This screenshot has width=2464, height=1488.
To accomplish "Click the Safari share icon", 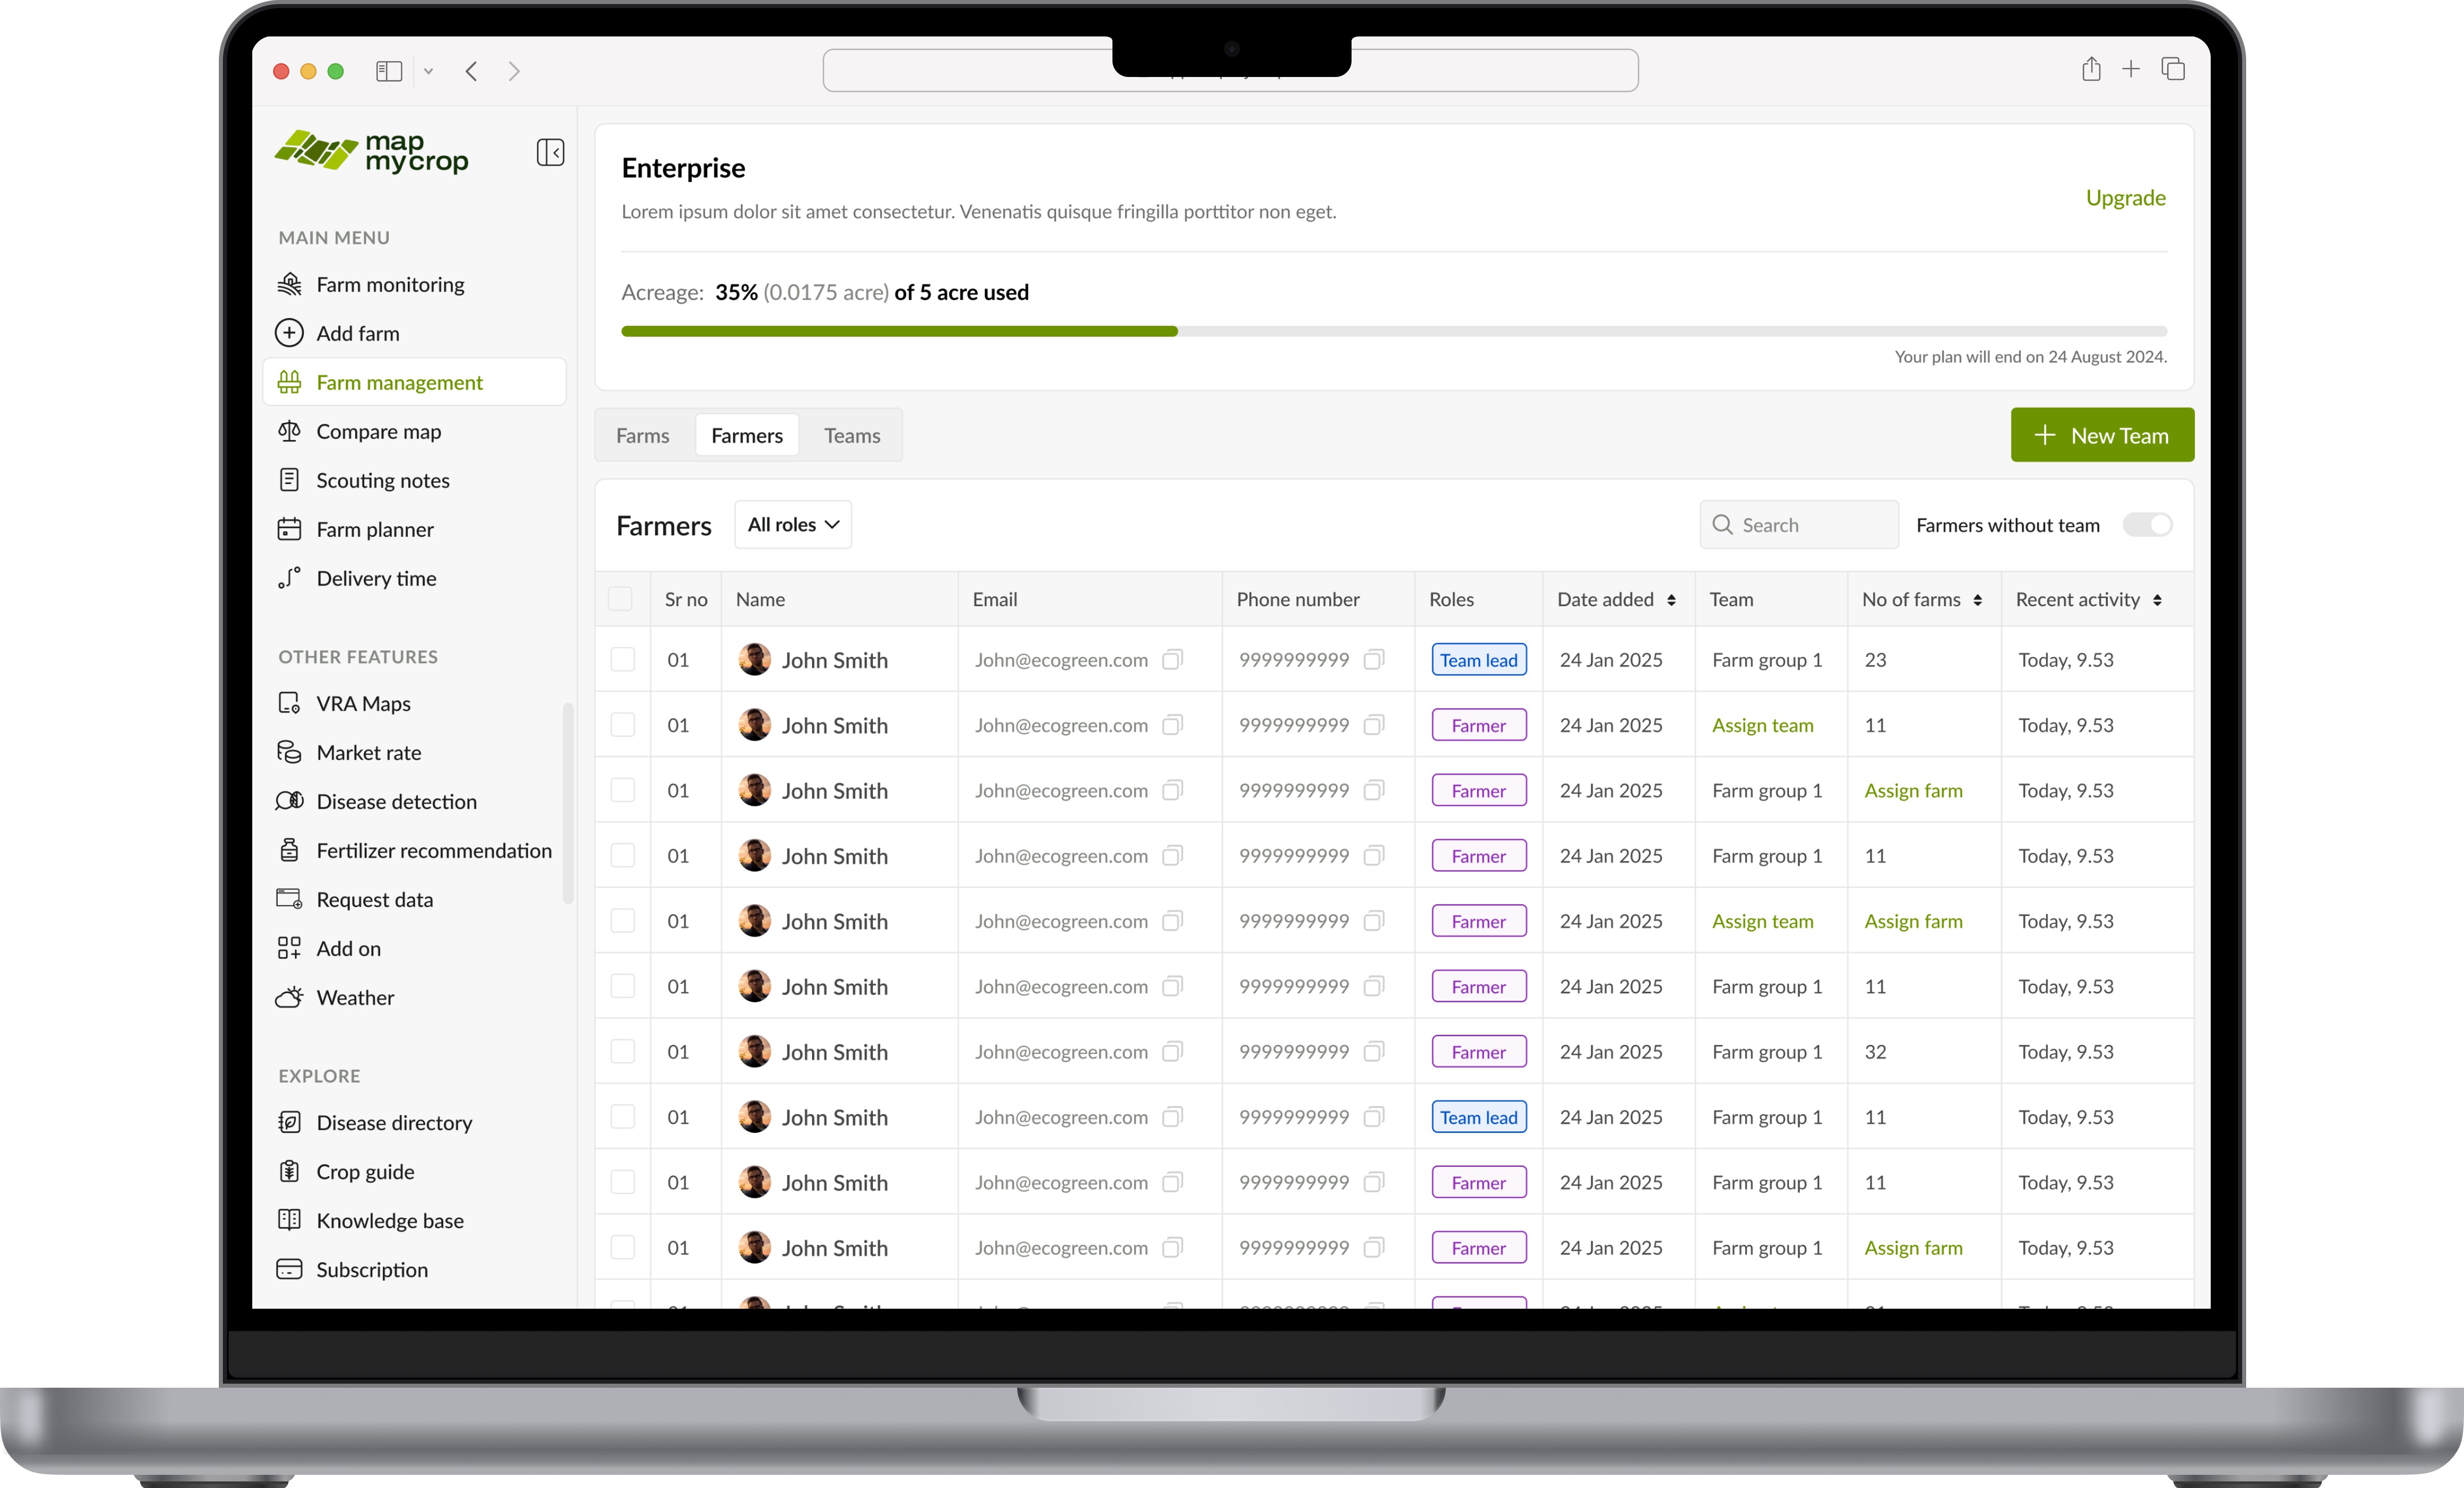I will [2090, 70].
